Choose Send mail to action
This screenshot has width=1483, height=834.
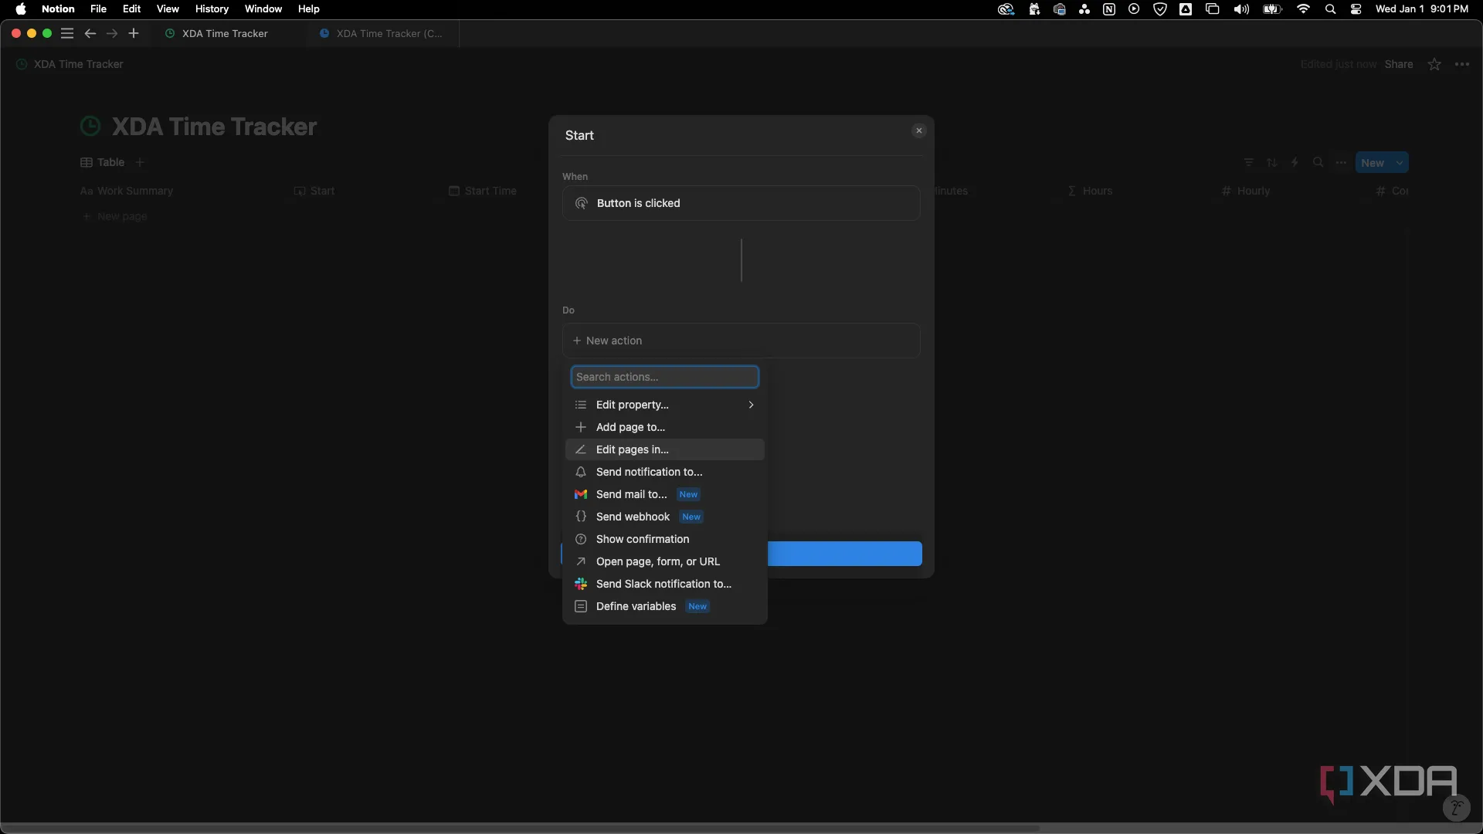[x=665, y=494]
